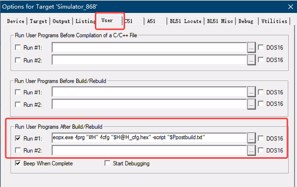Switch to the Device tab
The image size is (297, 187).
coord(16,21)
